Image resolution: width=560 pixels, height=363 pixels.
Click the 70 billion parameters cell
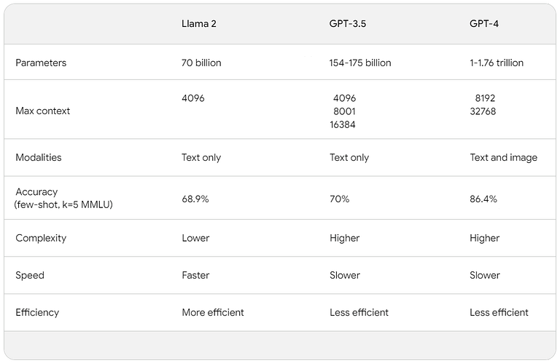coord(201,63)
